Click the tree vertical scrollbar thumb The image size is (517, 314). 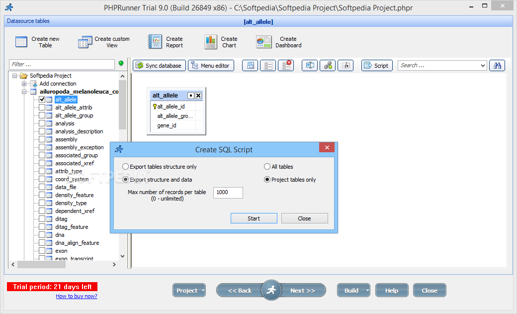[123, 105]
